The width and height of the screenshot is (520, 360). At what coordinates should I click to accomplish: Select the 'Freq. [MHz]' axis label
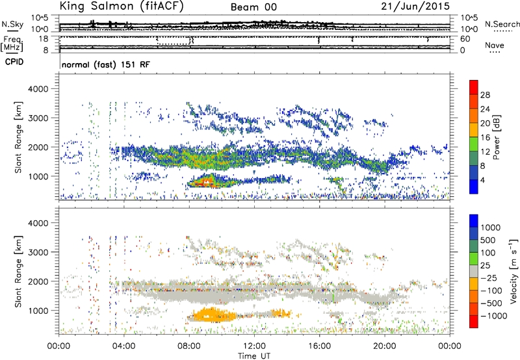point(12,44)
